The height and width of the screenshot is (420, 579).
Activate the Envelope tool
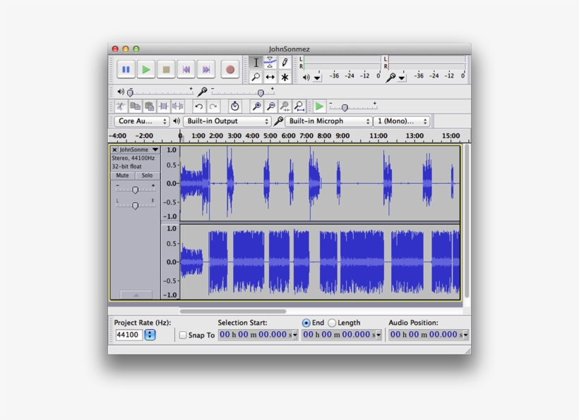point(271,62)
